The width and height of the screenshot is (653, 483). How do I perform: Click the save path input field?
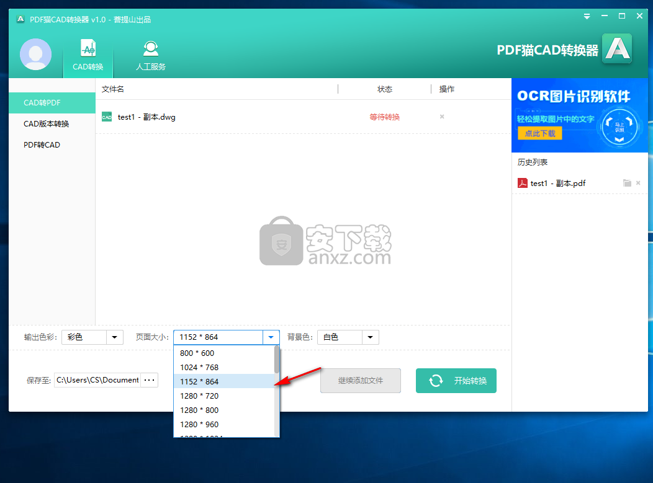pos(97,380)
